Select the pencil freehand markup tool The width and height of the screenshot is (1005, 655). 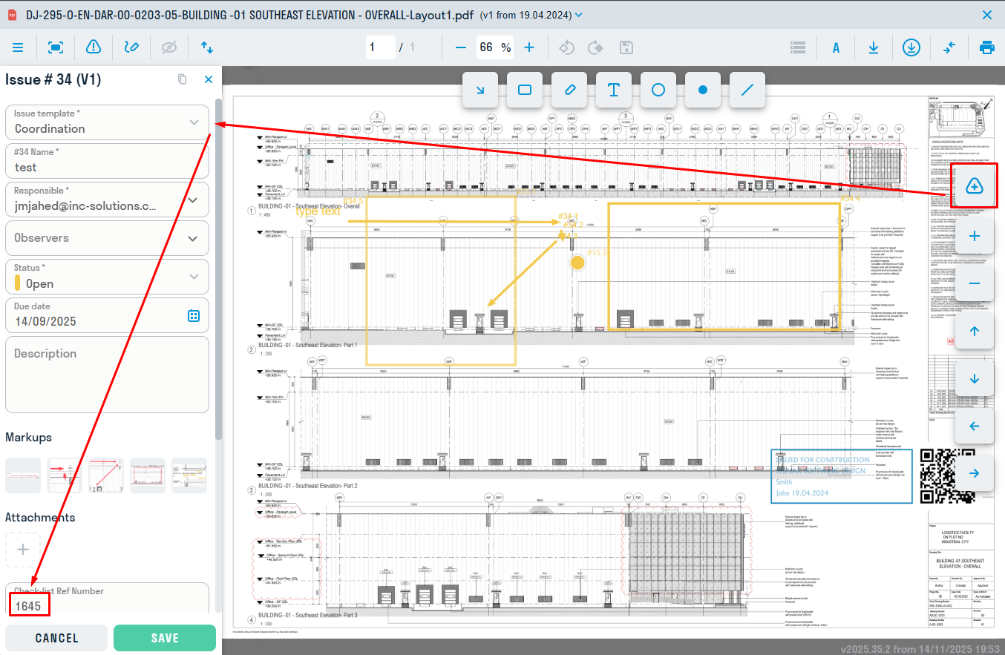tap(569, 90)
